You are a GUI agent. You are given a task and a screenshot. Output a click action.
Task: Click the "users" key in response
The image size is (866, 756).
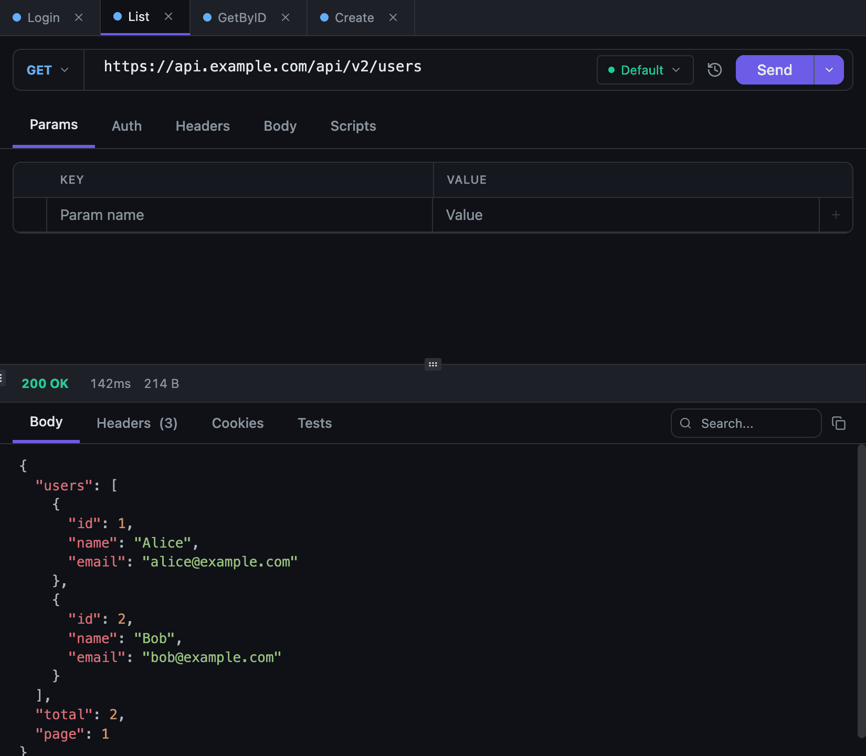tap(64, 486)
